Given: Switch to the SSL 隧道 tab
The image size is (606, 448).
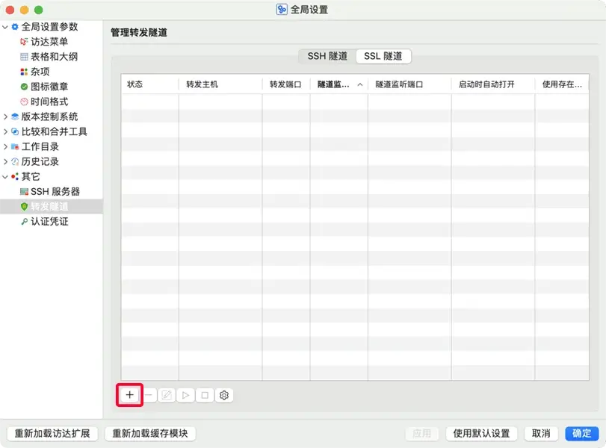Looking at the screenshot, I should click(x=383, y=55).
